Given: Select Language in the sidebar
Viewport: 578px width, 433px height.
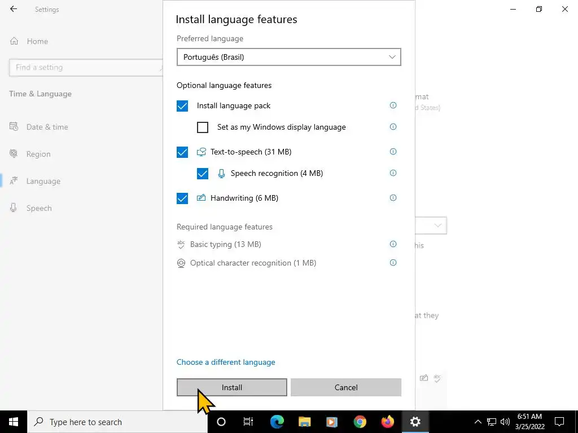Looking at the screenshot, I should point(34,181).
